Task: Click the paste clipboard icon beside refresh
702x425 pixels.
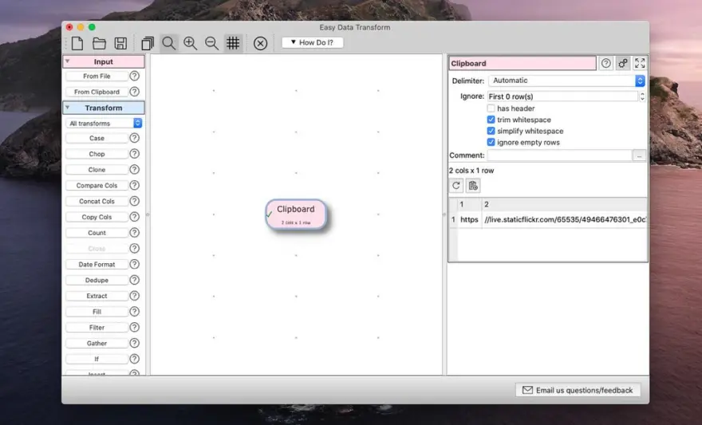Action: tap(473, 186)
